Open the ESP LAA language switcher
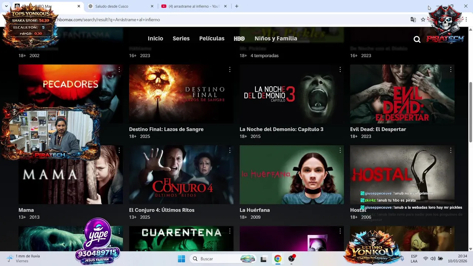The height and width of the screenshot is (266, 473). pos(414,259)
